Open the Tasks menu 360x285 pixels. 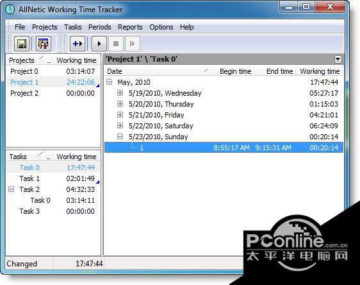(x=73, y=27)
